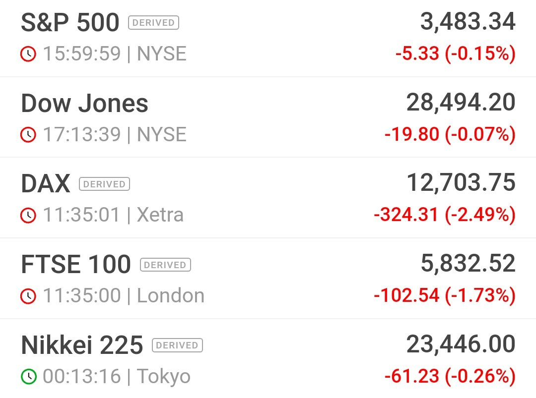Select the Nikkei 225 index title
The width and height of the screenshot is (536, 398).
coord(82,345)
